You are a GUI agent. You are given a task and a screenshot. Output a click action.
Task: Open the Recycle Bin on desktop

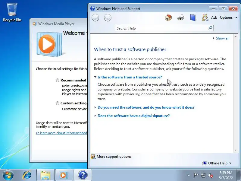[x=12, y=12]
